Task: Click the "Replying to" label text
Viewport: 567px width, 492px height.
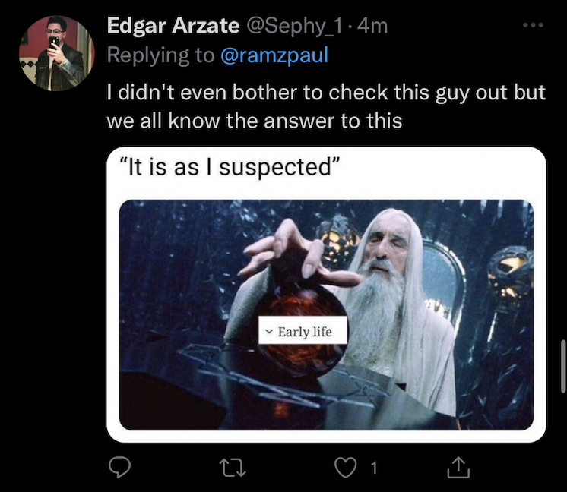Action: [160, 55]
